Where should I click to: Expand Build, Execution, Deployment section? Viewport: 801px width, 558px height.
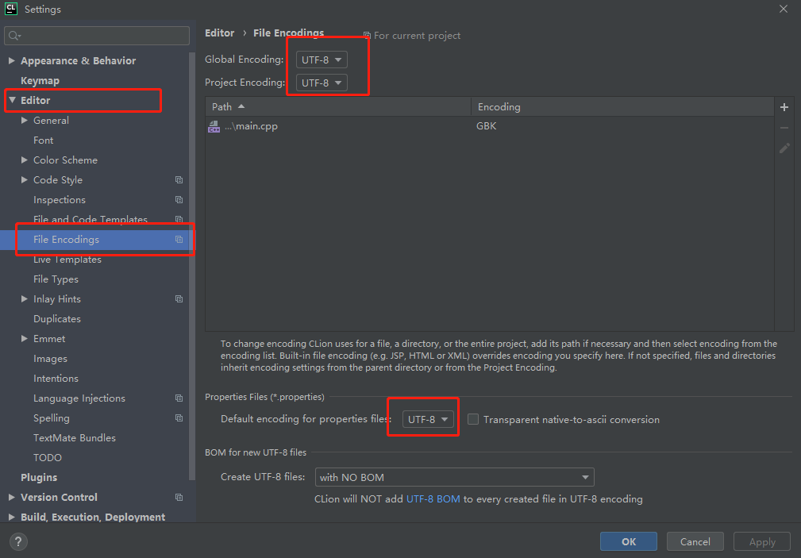(x=11, y=517)
